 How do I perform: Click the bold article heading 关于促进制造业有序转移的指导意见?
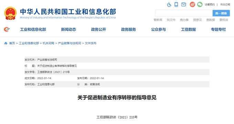pos(117,98)
